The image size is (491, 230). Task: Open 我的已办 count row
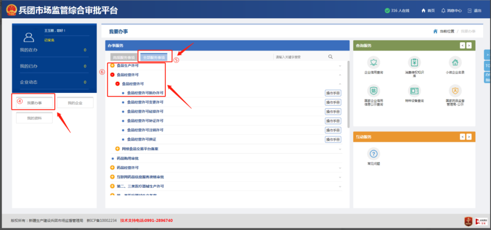click(54, 66)
